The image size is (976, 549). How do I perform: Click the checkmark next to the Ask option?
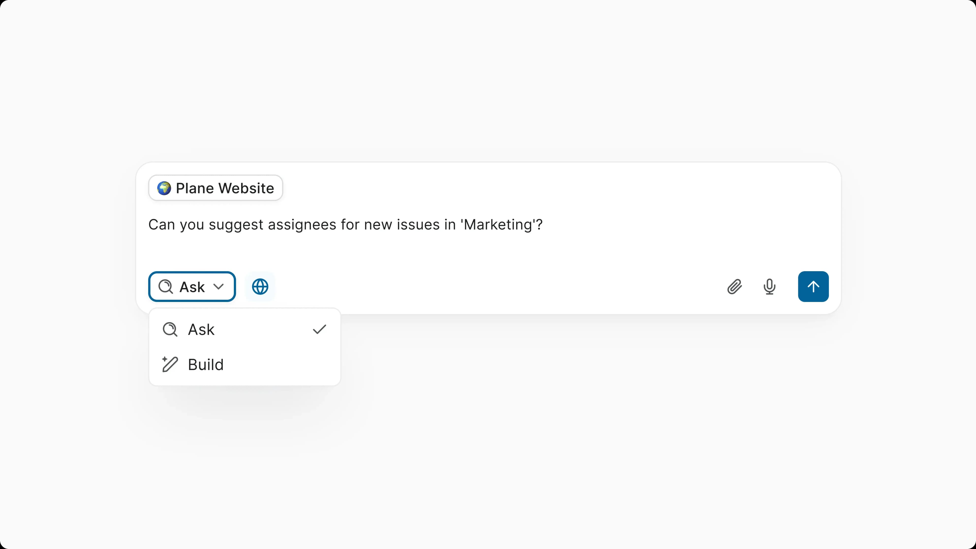tap(319, 330)
